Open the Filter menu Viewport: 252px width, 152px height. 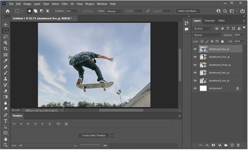[x=65, y=4]
